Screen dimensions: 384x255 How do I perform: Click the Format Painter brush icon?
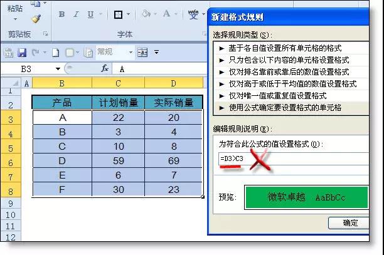coord(36,19)
